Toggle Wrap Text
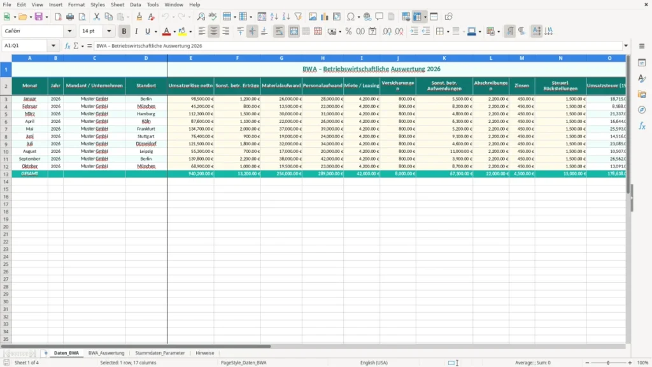 (x=279, y=31)
